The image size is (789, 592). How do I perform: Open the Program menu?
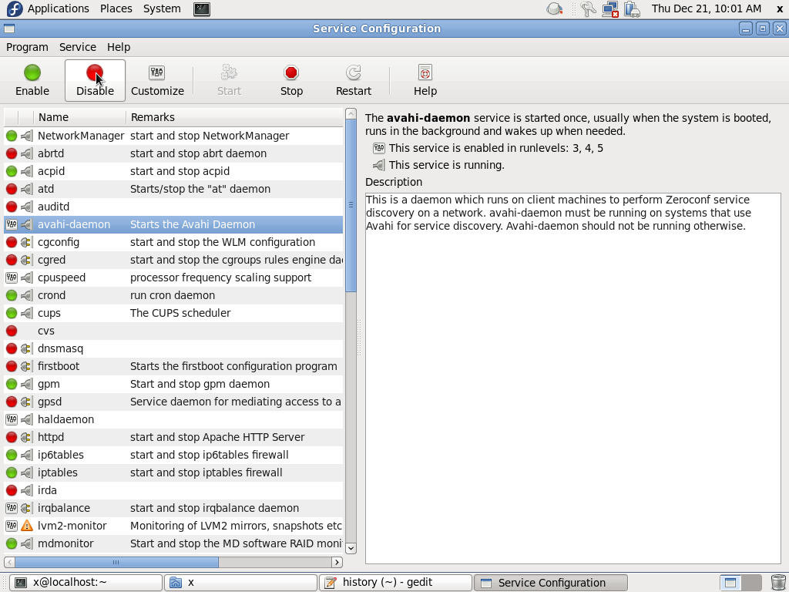pyautogui.click(x=27, y=47)
